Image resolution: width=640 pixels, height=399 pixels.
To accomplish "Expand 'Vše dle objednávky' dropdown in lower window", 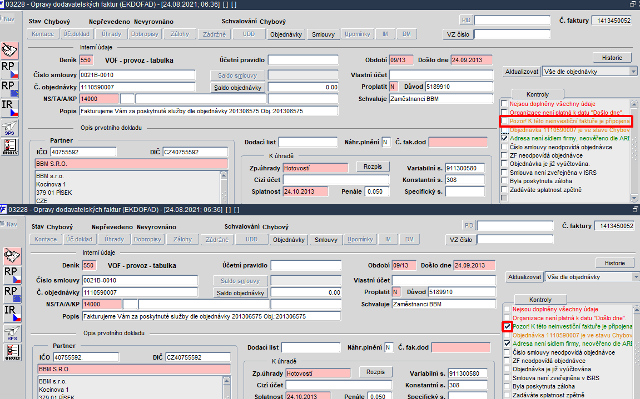I will (636, 277).
